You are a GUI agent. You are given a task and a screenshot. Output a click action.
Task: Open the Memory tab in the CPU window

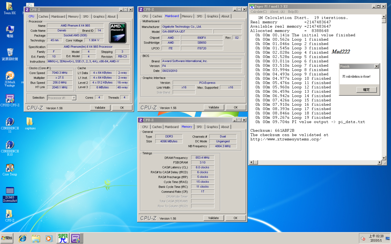[x=73, y=16]
